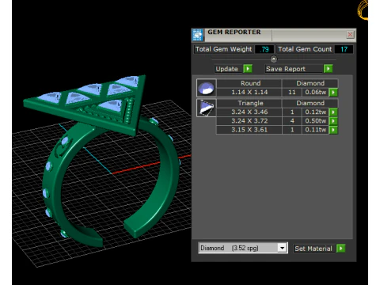Click the Total Gem Count label

coord(305,49)
